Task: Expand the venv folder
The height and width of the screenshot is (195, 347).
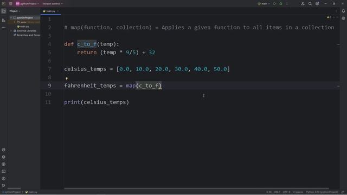Action: click(15, 22)
